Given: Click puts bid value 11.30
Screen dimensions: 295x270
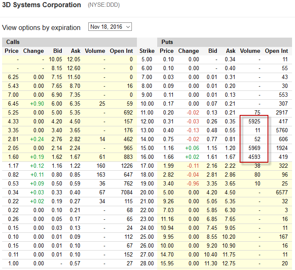Looking at the screenshot, I should tap(210, 263).
